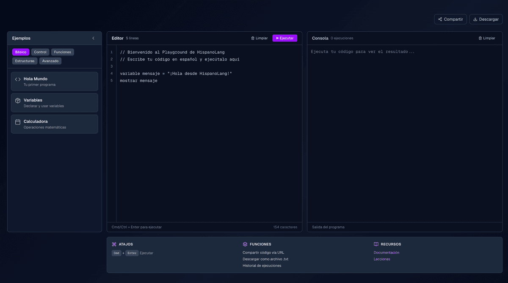Toggle the Avanzado filter on
The height and width of the screenshot is (283, 508).
(50, 60)
